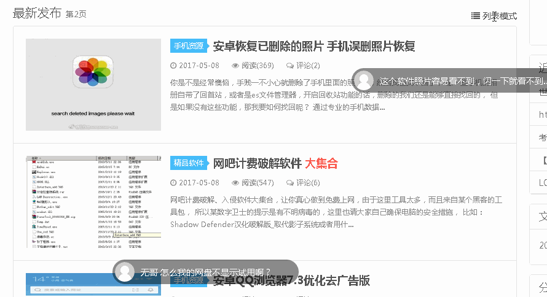The image size is (547, 297).
Task: Click the eye icon next to 阅读(369)
Action: click(235, 66)
